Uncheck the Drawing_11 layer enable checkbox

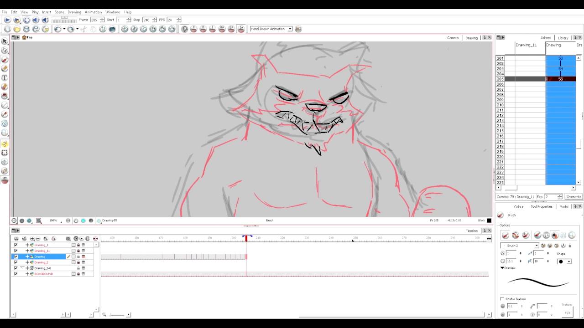[16, 251]
